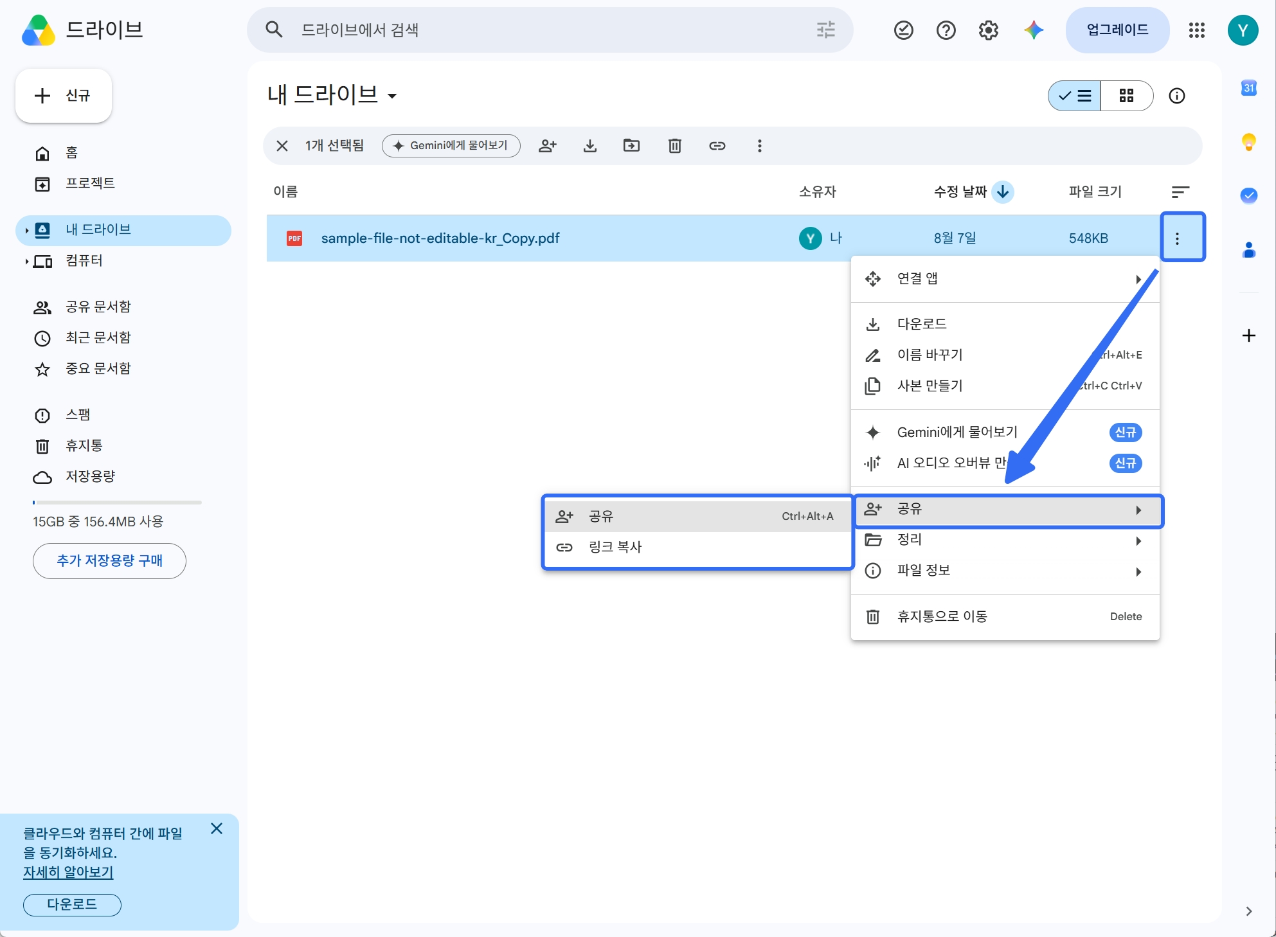Open the sort options icon in header row
Screen dimensions: 1276x937
1180,192
